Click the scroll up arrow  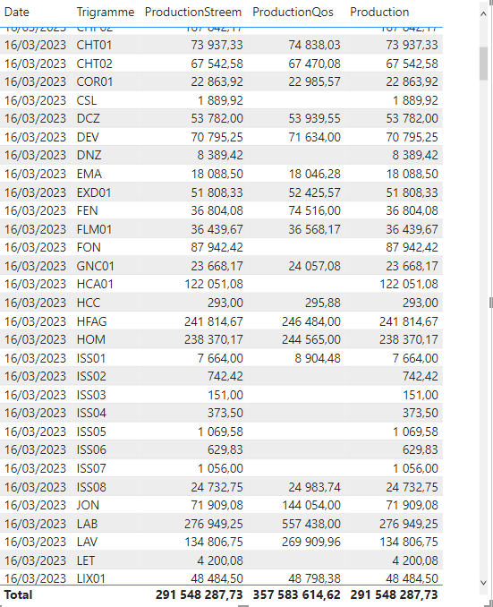(483, 14)
